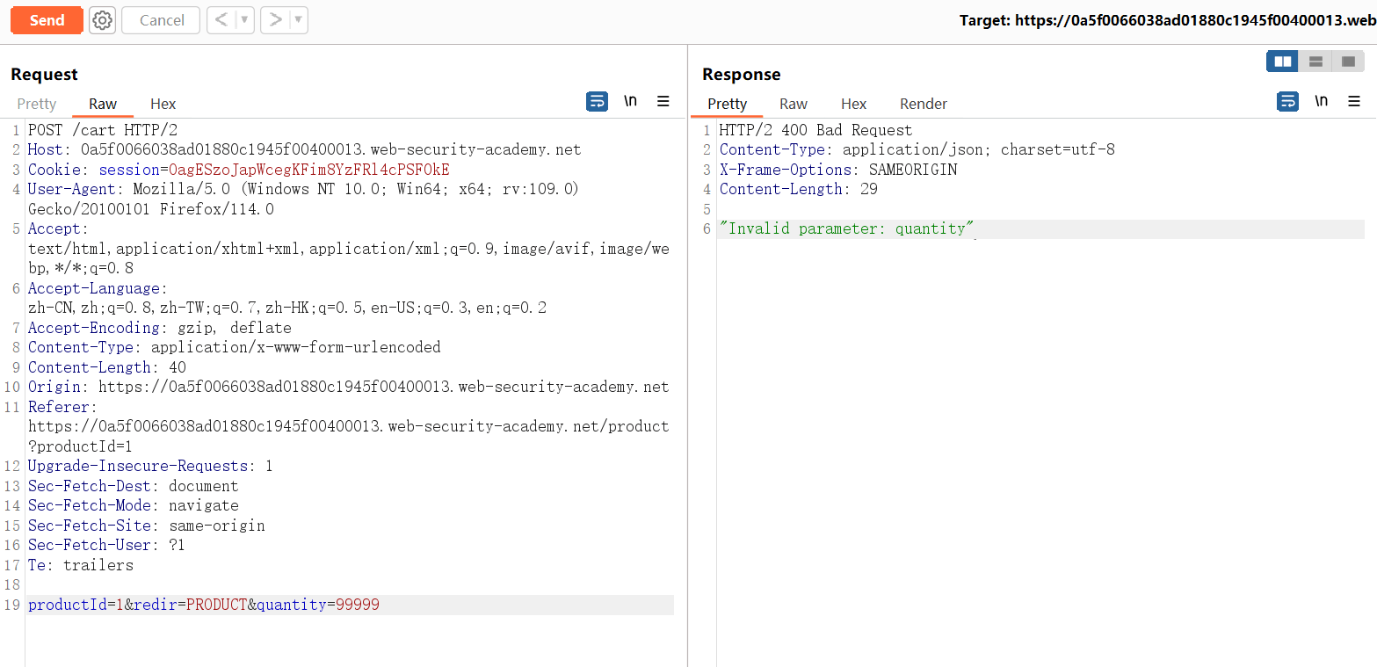This screenshot has height=667, width=1377.
Task: Show non-printable characters \n in Response panel
Action: pyautogui.click(x=1321, y=102)
